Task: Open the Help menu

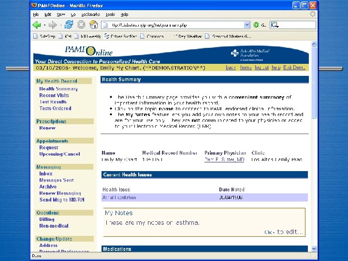Action: 124,14
